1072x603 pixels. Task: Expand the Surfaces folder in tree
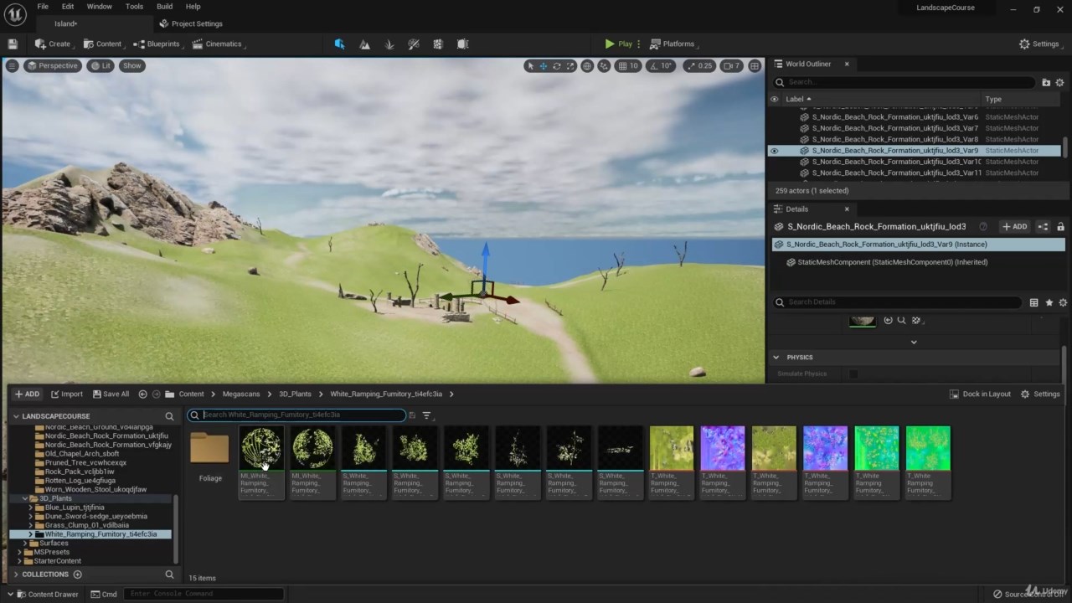tap(24, 544)
